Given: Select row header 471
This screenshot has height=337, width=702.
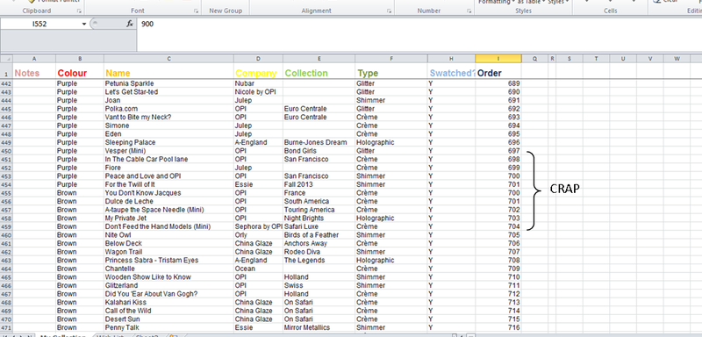Looking at the screenshot, I should (6, 327).
